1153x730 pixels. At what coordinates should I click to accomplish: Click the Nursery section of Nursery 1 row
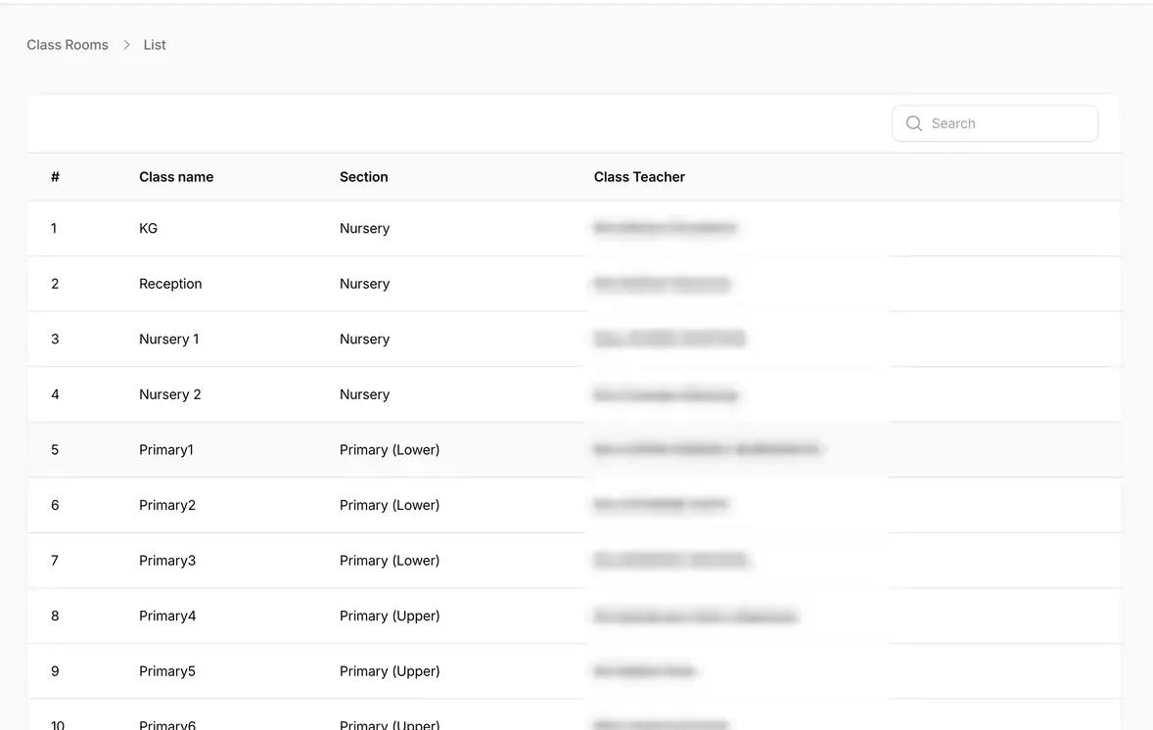pyautogui.click(x=365, y=339)
